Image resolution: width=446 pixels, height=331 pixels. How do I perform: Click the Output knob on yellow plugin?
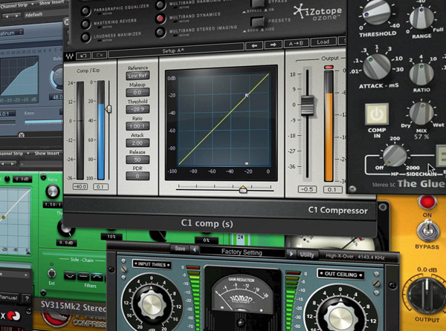point(426,295)
